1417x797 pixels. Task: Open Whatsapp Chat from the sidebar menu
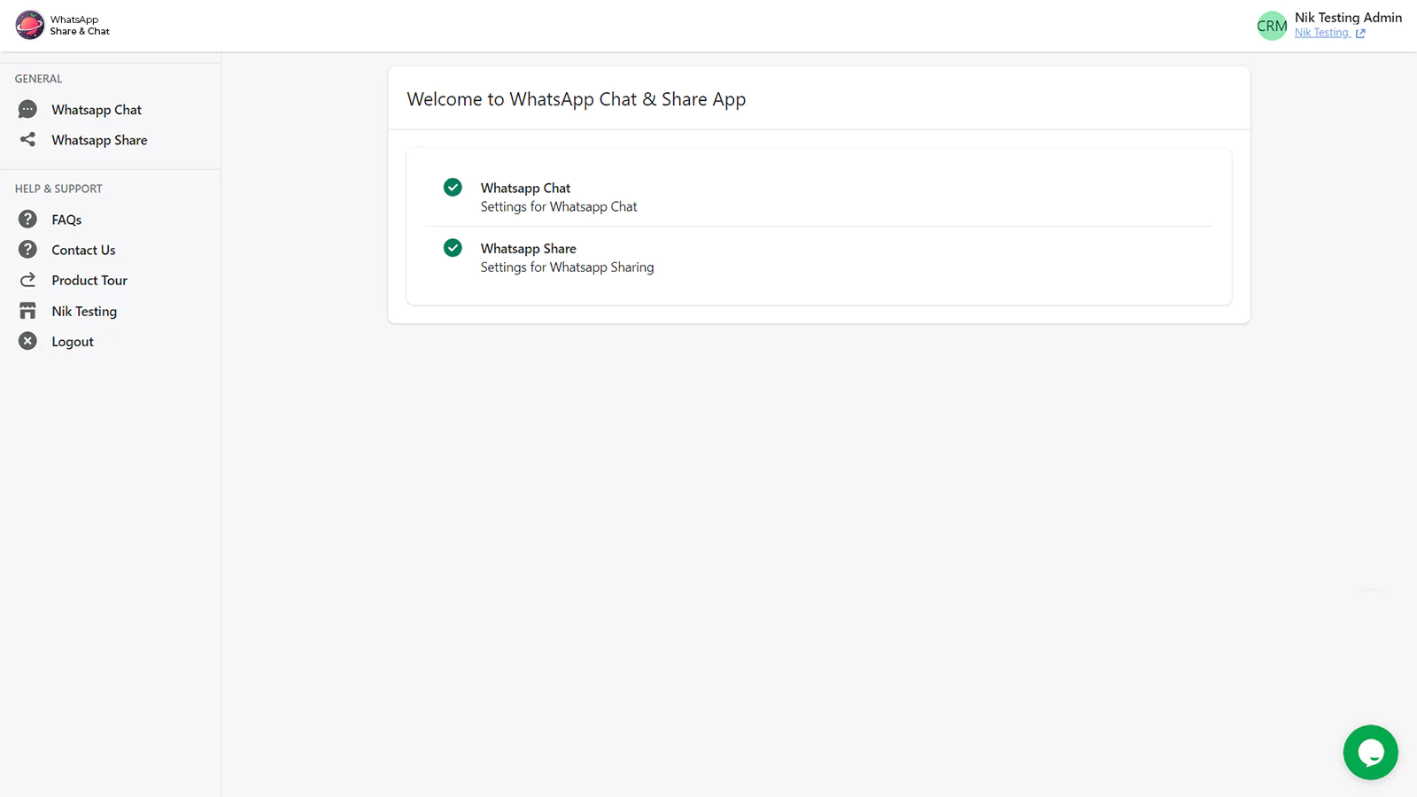(97, 110)
